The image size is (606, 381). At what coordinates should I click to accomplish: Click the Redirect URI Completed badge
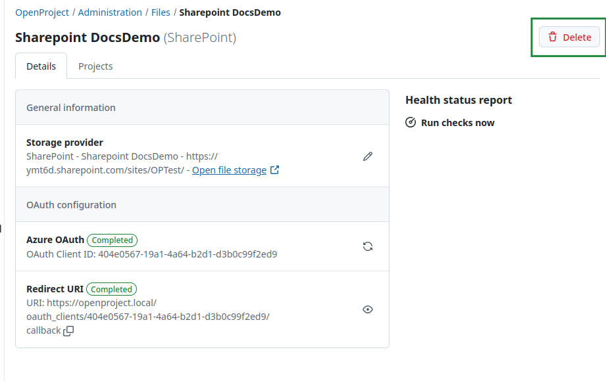tap(111, 289)
